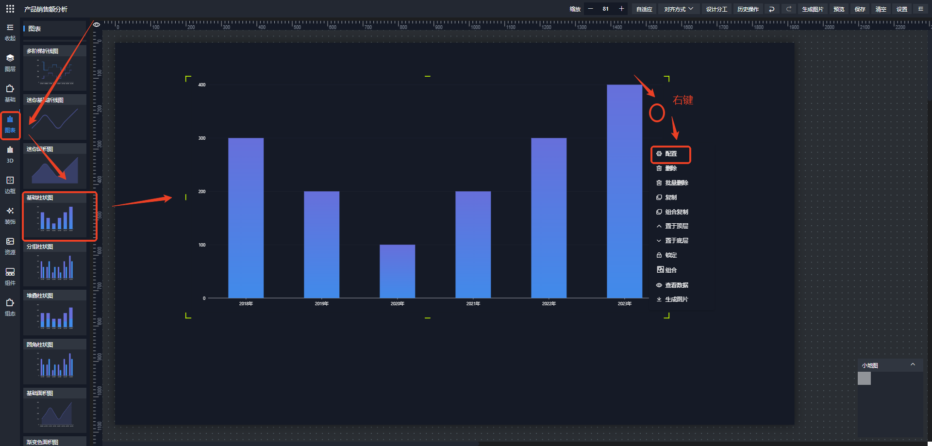Click the 2023年 bar in chart
The image size is (932, 446).
tap(624, 191)
